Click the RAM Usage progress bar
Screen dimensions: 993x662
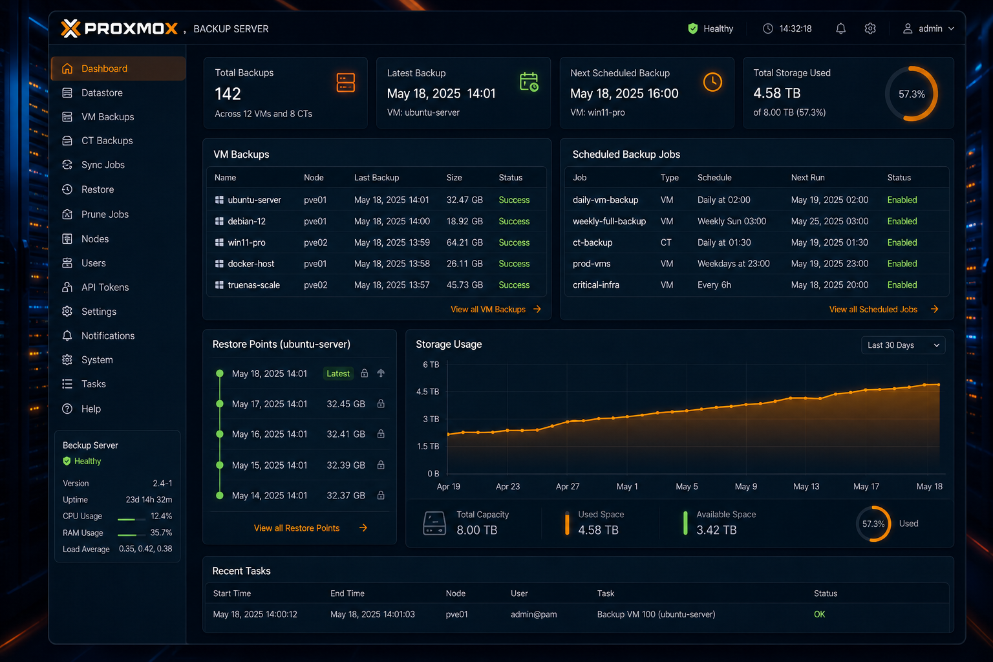coord(131,535)
